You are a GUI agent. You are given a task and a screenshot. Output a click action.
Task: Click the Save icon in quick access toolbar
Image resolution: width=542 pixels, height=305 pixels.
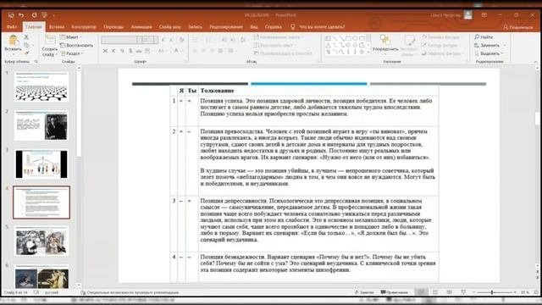11,15
